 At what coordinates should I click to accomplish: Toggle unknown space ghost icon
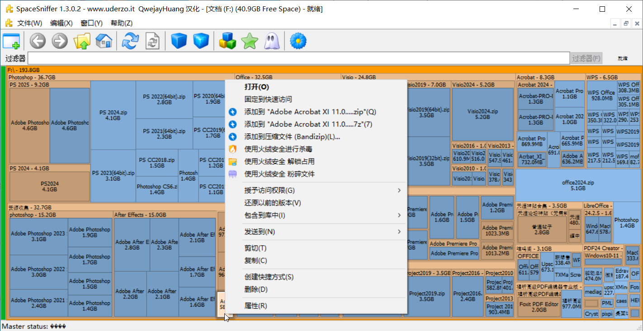point(271,41)
